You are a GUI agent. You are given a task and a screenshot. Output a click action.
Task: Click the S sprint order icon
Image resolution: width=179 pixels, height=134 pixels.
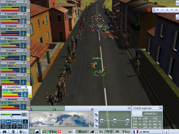coord(14,126)
